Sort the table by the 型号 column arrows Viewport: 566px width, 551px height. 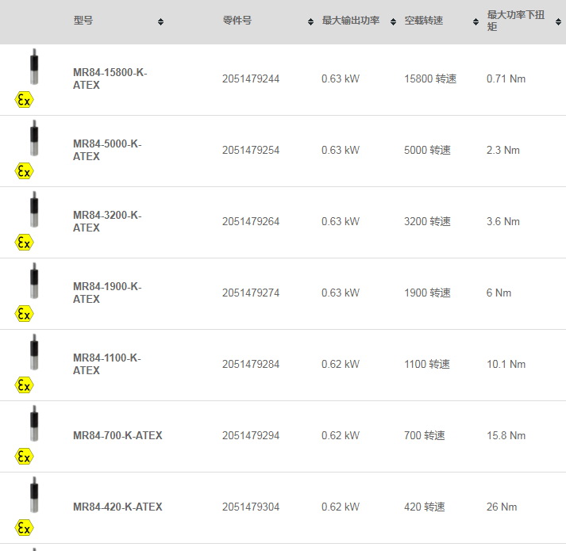160,22
